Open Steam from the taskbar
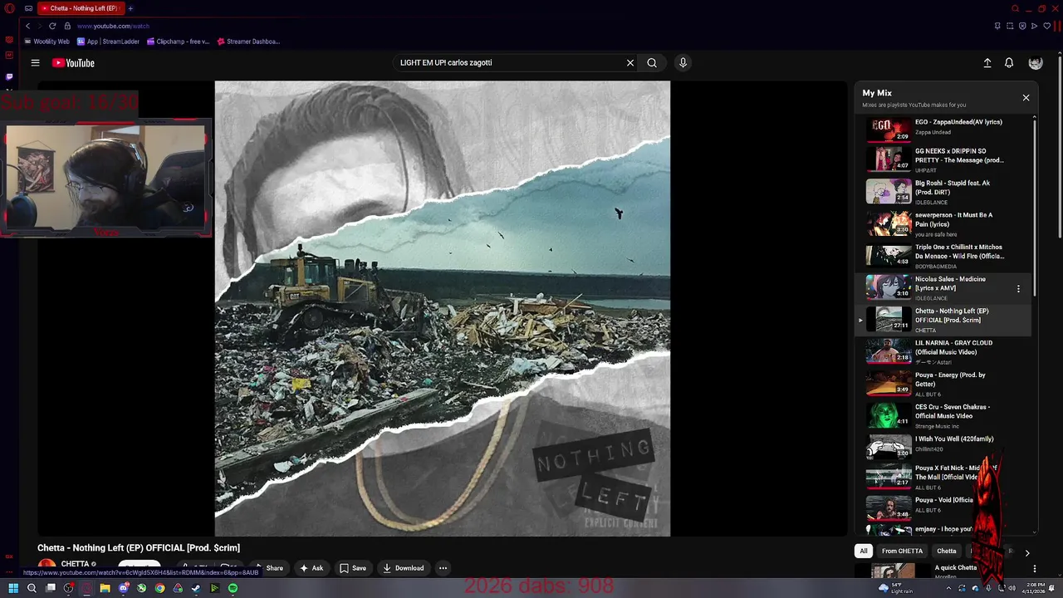This screenshot has width=1063, height=598. click(x=196, y=588)
